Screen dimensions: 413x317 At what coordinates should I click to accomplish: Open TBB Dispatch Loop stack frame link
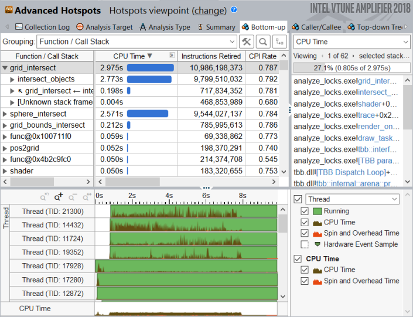coord(351,172)
